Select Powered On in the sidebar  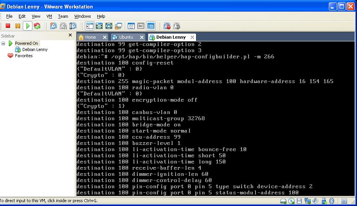coord(26,43)
